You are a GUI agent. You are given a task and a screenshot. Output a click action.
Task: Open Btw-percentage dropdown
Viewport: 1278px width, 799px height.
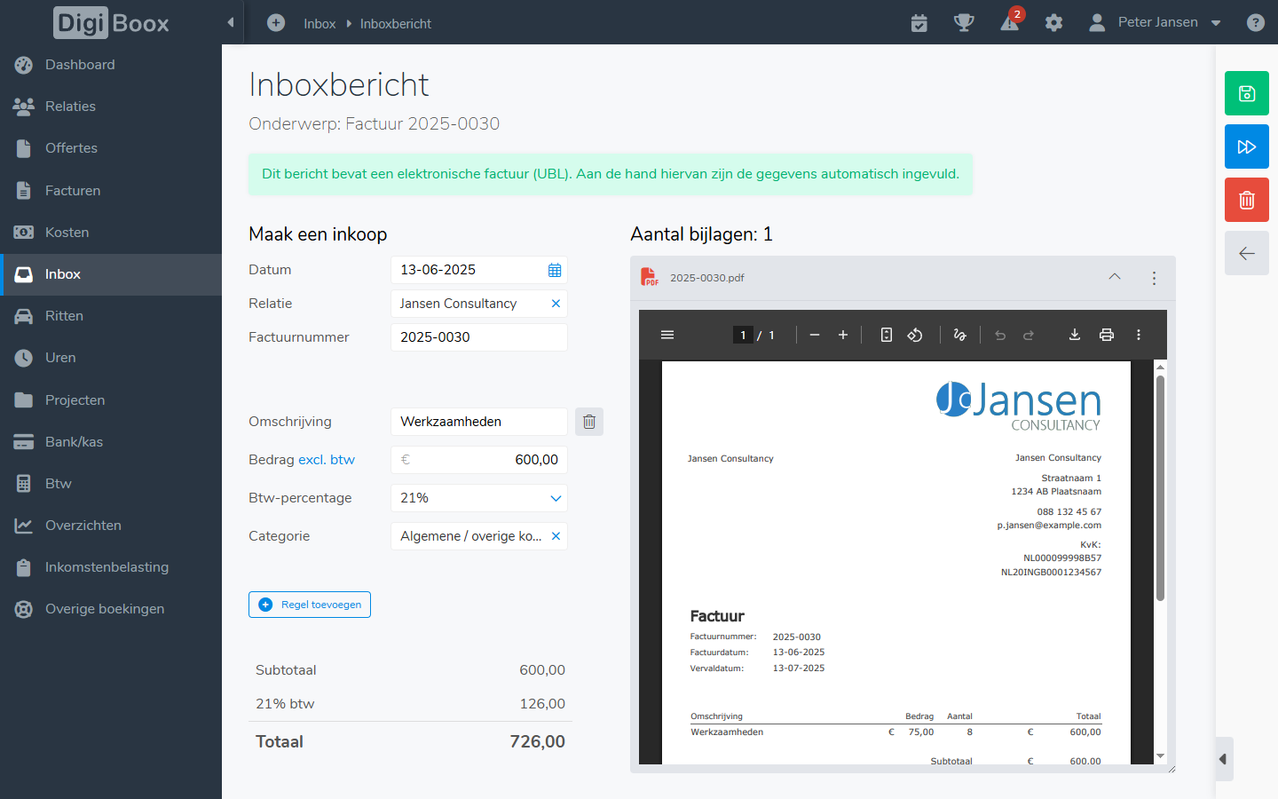click(x=479, y=498)
